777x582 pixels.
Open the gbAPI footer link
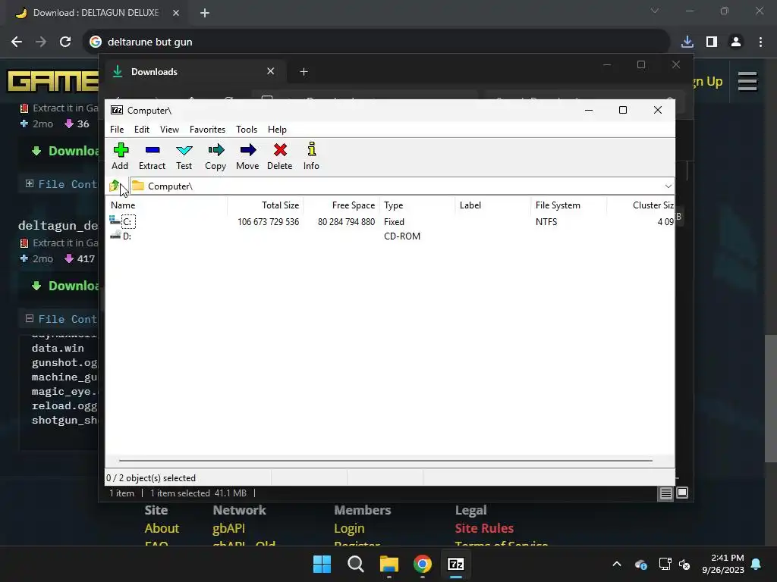(x=228, y=528)
